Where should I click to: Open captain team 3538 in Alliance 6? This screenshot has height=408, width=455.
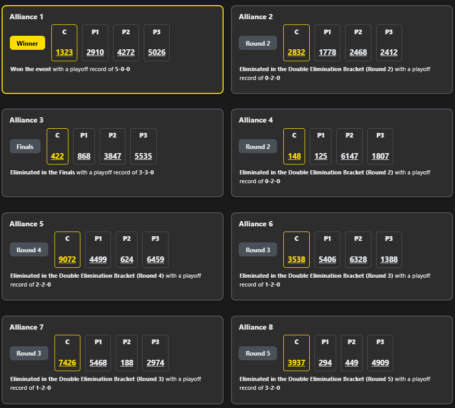click(x=296, y=260)
